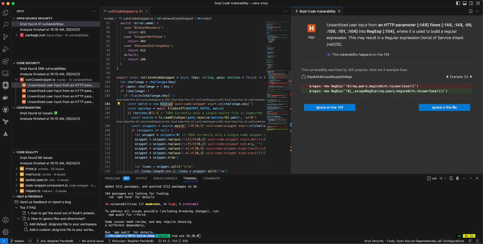Toggle the secondary sidebar layout button
The image size is (483, 244).
[471, 3]
